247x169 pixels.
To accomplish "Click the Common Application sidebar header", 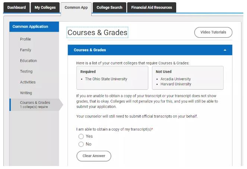I will (x=34, y=26).
